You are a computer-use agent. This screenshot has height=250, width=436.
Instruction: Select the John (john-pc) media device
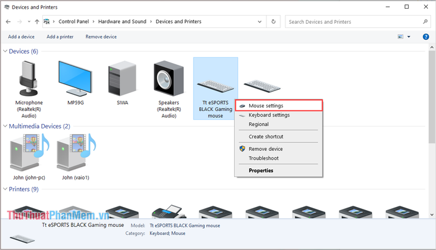coord(29,153)
